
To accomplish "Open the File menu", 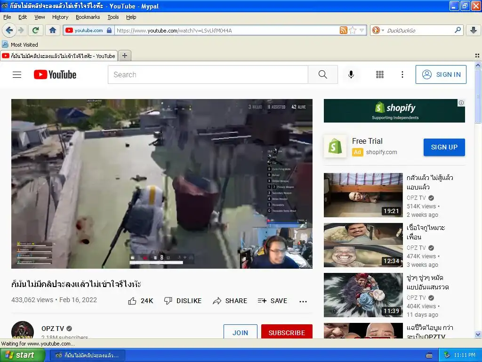I will point(7,17).
